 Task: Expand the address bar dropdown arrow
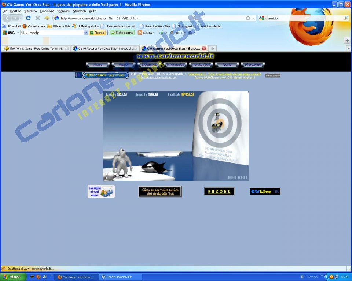pyautogui.click(x=254, y=18)
